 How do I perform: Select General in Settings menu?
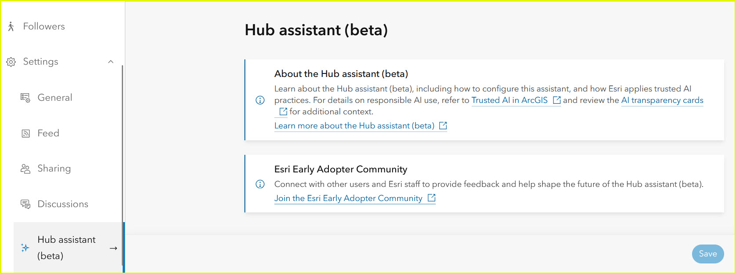[x=55, y=98]
